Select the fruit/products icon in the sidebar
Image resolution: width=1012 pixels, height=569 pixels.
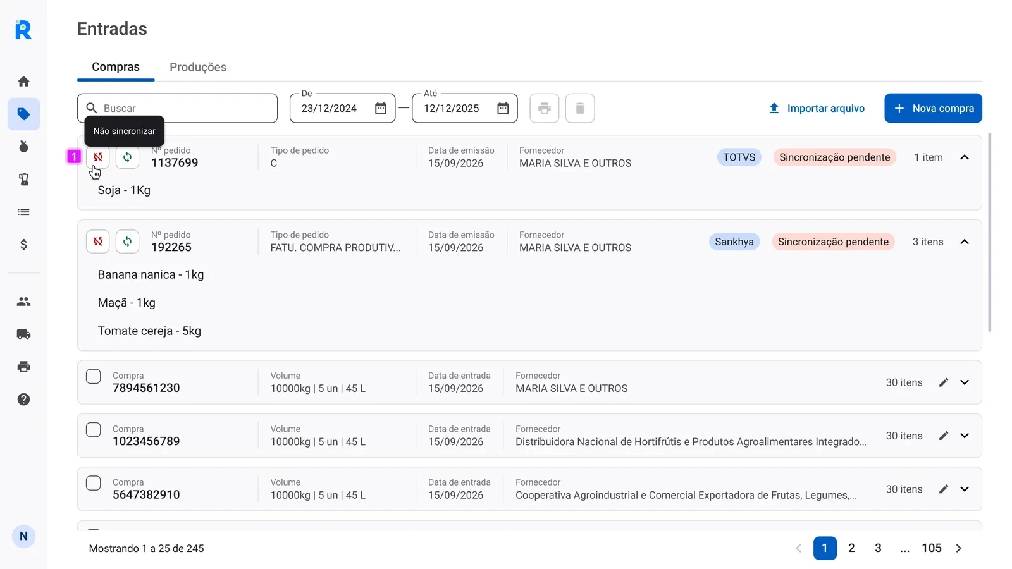[23, 147]
